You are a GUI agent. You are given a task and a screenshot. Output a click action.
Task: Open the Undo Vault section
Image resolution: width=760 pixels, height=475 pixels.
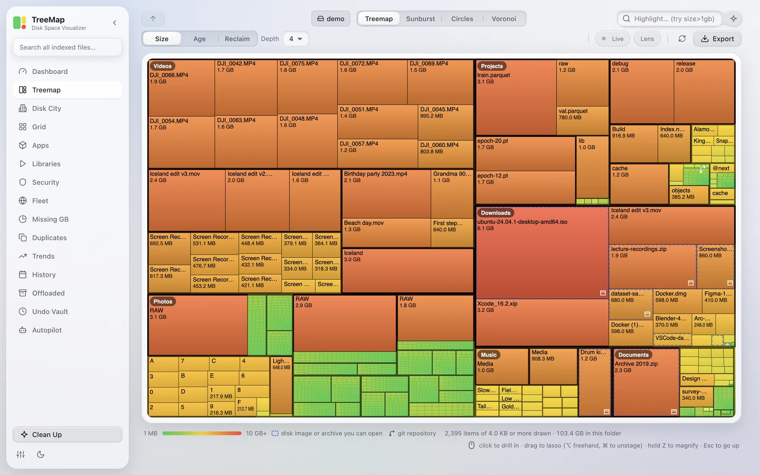[67, 312]
